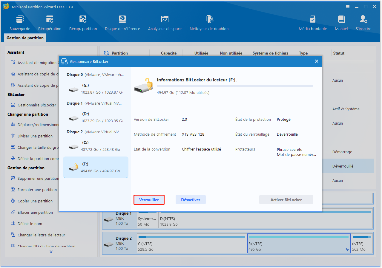Sort by Utilisée column header
Viewport: 382px width, 268px height.
pos(201,53)
